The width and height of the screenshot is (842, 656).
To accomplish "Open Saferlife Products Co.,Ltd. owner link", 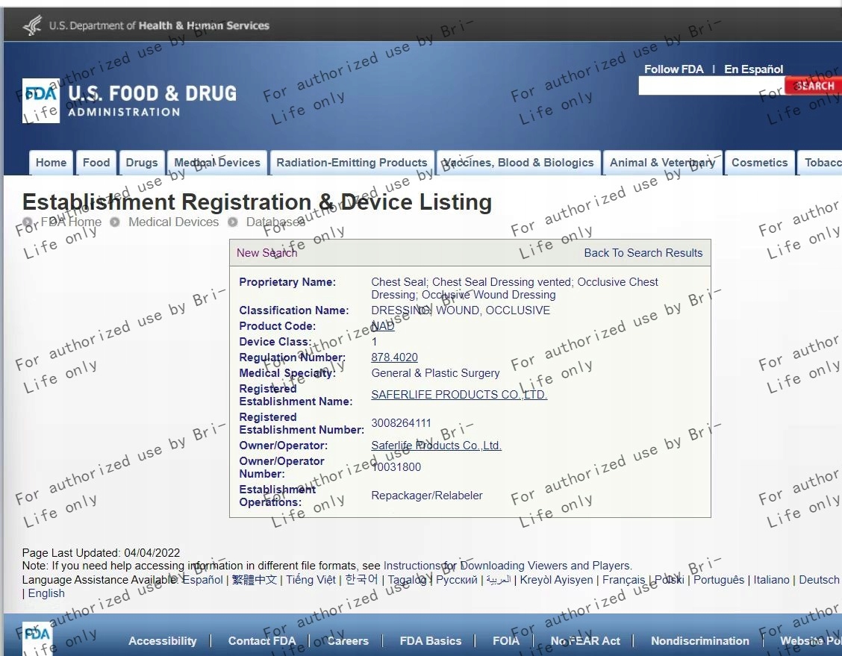I will tap(436, 446).
